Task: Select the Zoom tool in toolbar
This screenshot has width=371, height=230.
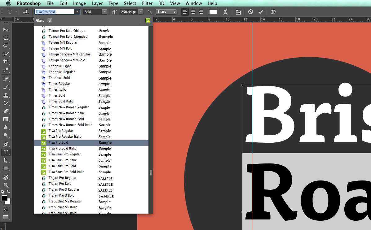Action: [6, 185]
